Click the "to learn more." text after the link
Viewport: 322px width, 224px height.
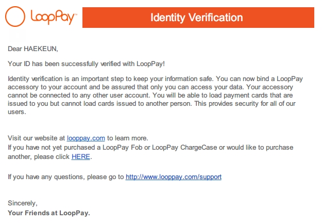(128, 138)
